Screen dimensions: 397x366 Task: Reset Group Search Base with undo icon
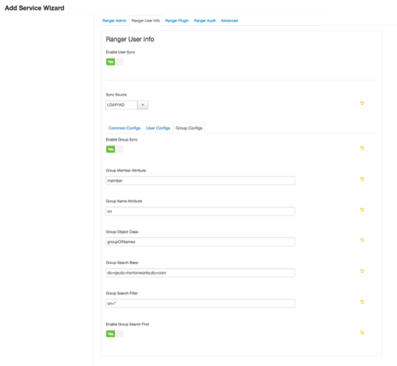[x=362, y=271]
